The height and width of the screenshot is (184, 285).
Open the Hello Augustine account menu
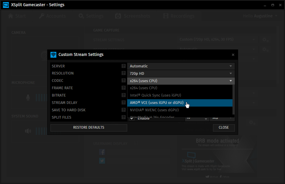point(260,16)
